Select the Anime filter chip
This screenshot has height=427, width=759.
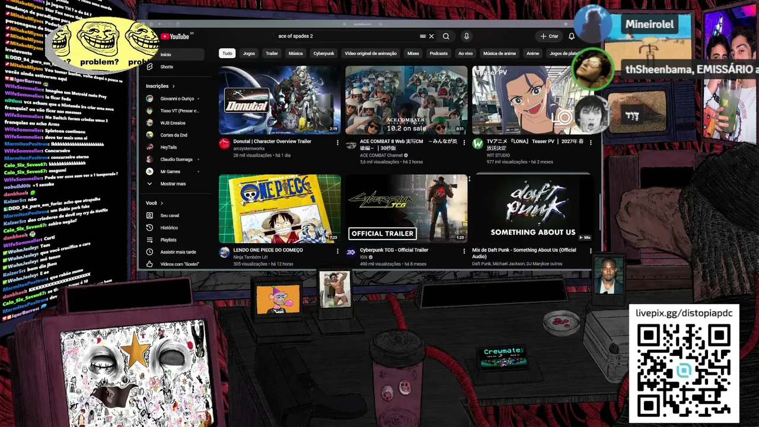[x=533, y=53]
